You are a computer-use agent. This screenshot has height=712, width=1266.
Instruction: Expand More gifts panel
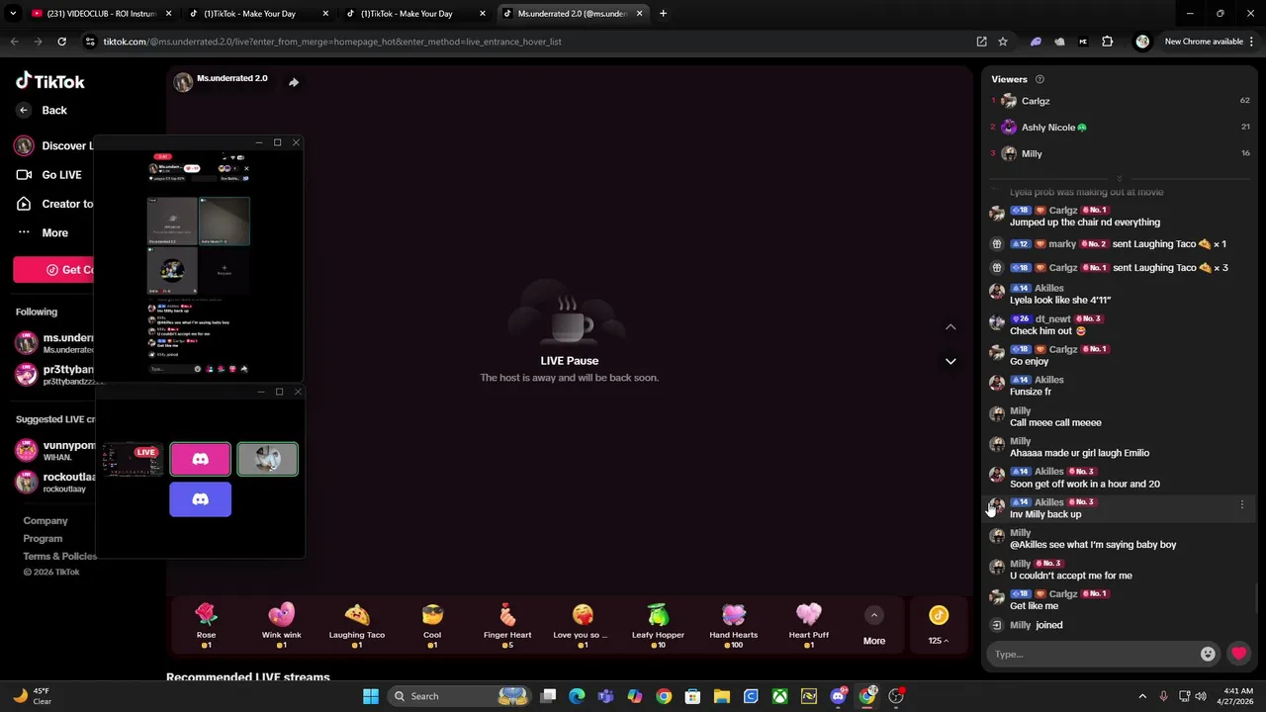coord(874,626)
